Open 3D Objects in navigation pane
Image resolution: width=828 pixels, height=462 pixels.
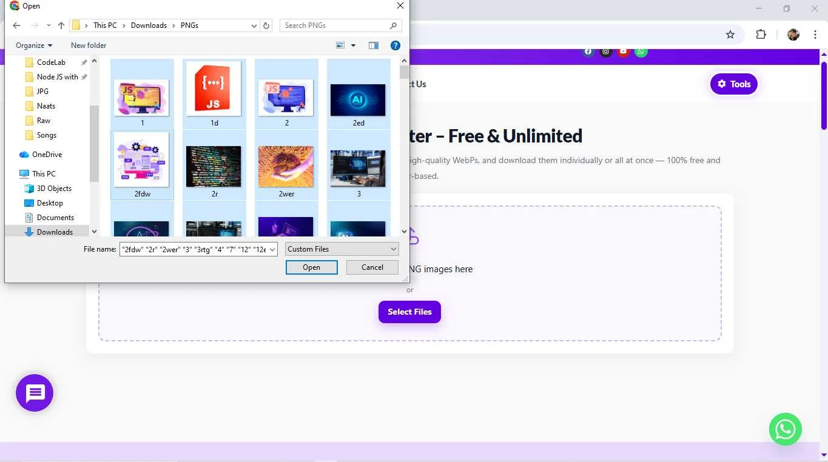click(x=54, y=189)
